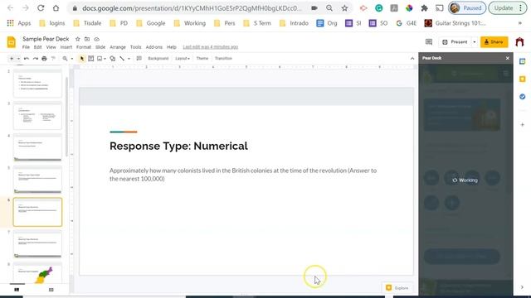Close the Pear Deck sidebar

(x=507, y=58)
